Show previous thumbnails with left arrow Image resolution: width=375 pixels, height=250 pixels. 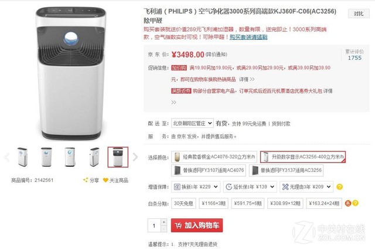pyautogui.click(x=6, y=157)
